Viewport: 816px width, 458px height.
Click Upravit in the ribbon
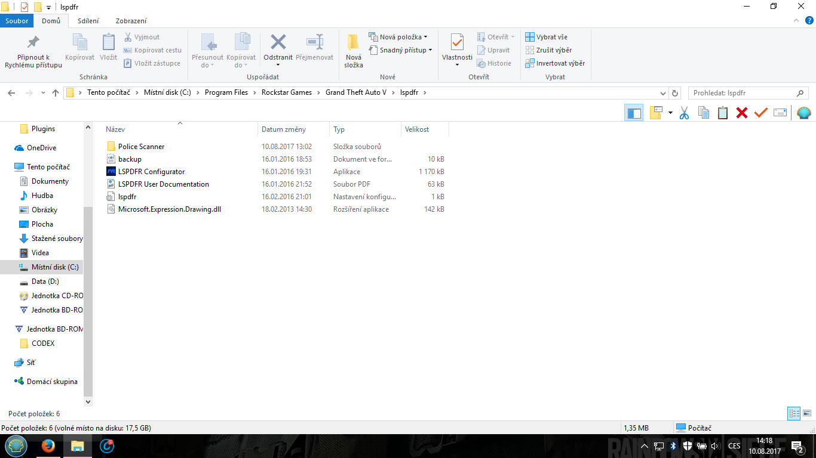pos(493,50)
